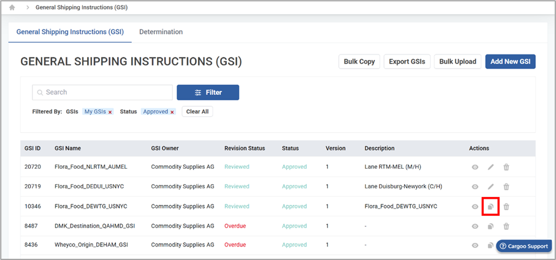Sort by Revision Status column header
The height and width of the screenshot is (260, 556).
(x=245, y=149)
